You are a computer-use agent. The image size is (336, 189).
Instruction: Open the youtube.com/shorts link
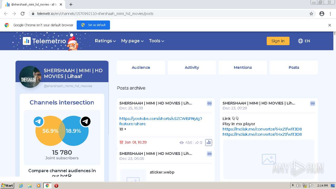161,121
